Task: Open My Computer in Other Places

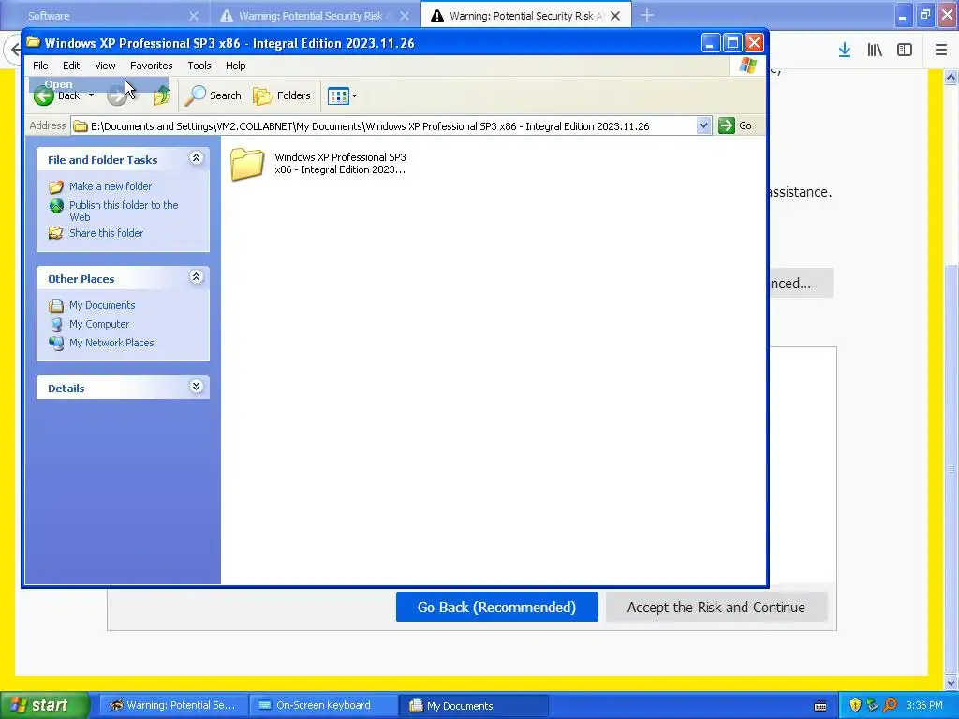Action: [x=99, y=324]
